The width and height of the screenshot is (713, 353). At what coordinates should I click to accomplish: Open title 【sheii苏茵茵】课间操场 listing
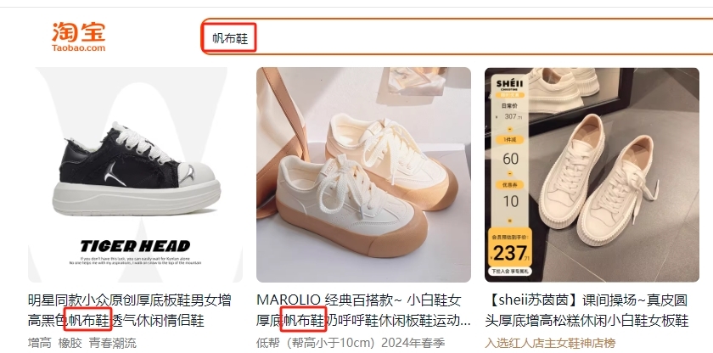tap(587, 311)
